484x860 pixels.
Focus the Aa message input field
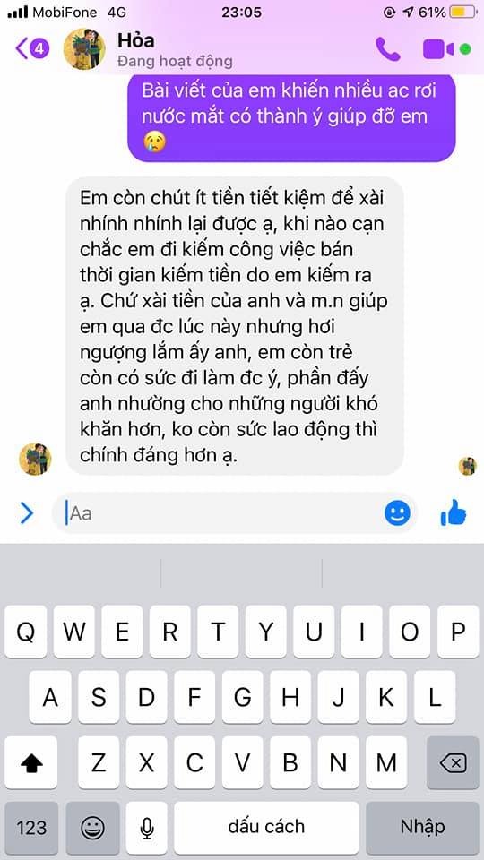pyautogui.click(x=220, y=513)
